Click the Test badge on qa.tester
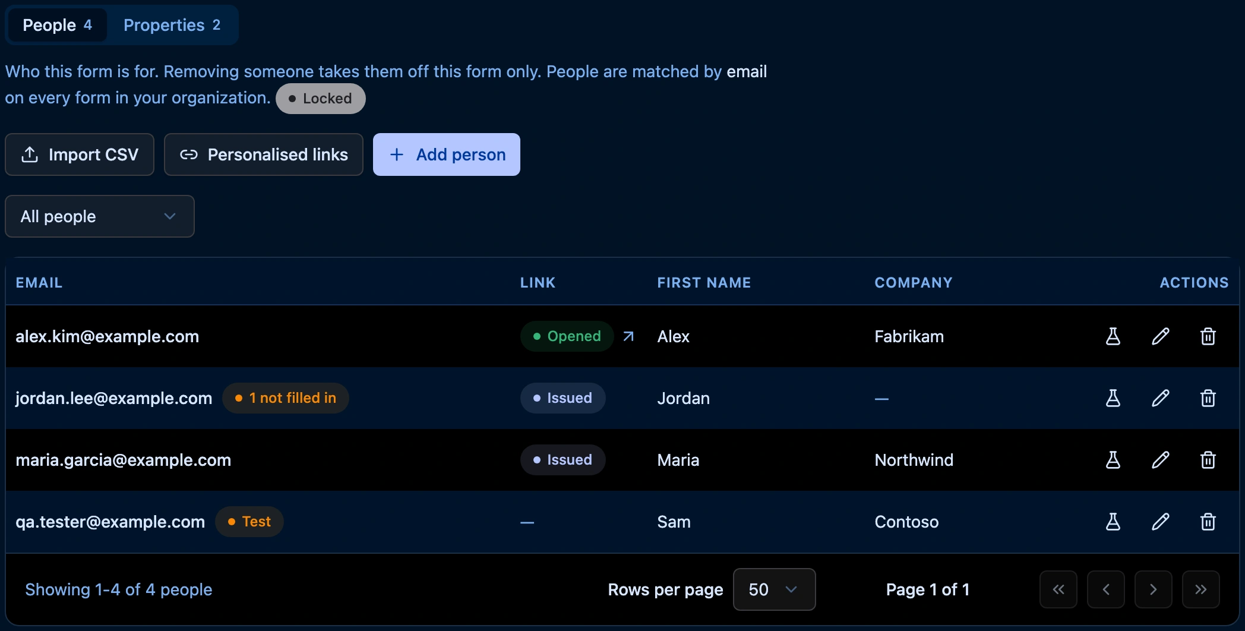This screenshot has width=1245, height=631. (x=249, y=522)
